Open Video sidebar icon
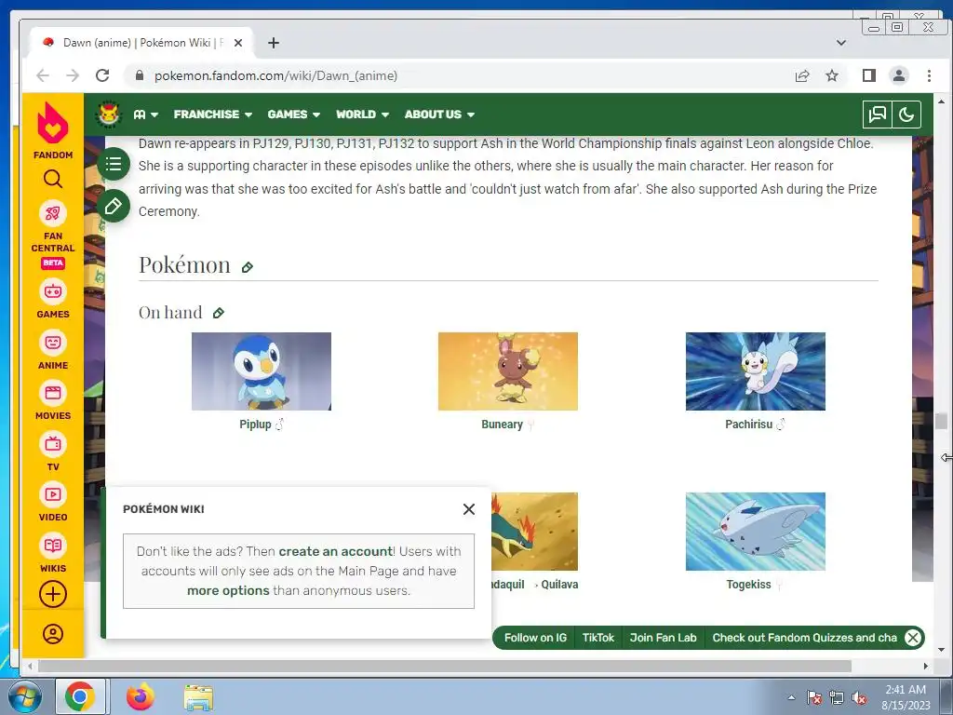The width and height of the screenshot is (953, 715). pyautogui.click(x=53, y=494)
